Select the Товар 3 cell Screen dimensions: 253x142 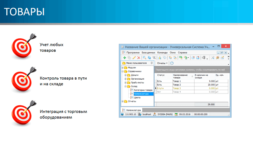pyautogui.click(x=183, y=88)
